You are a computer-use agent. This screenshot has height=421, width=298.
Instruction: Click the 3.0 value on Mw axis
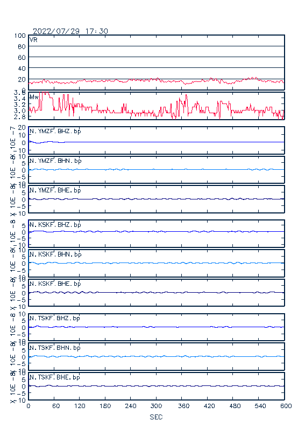[19, 111]
